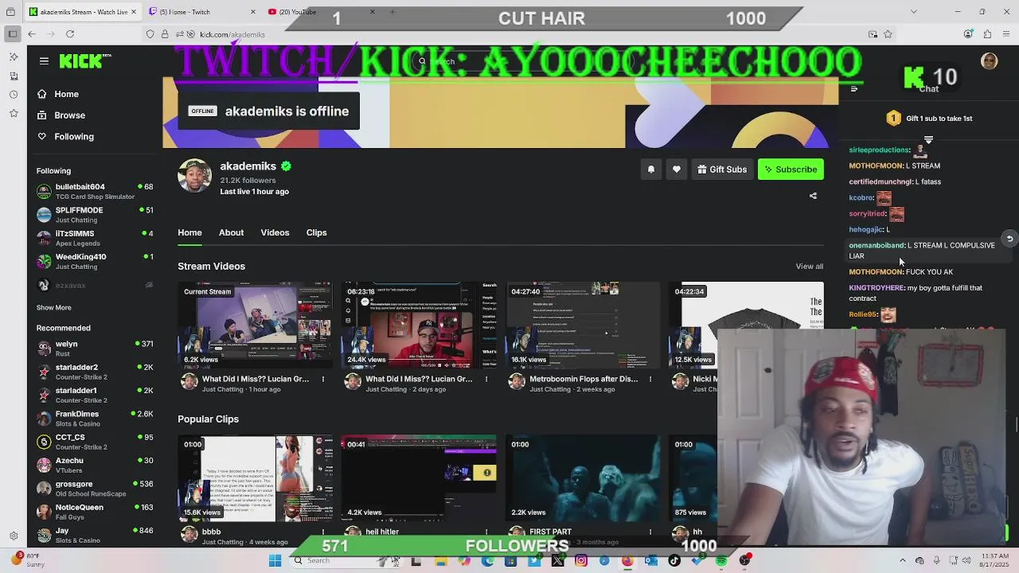Open options for FIRST PART clip
1019x573 pixels.
[x=650, y=532]
